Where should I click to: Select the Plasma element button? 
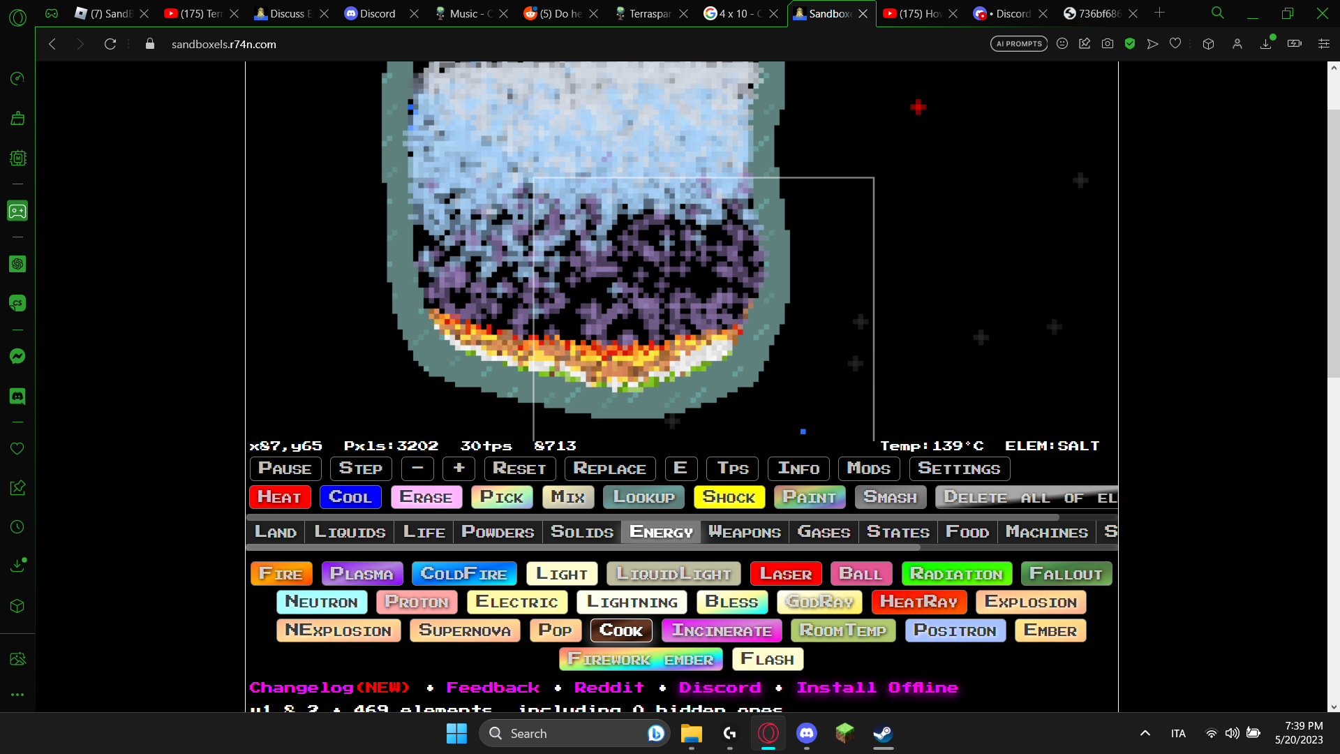click(362, 574)
